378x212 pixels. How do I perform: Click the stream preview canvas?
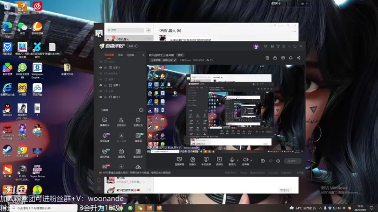(x=226, y=109)
